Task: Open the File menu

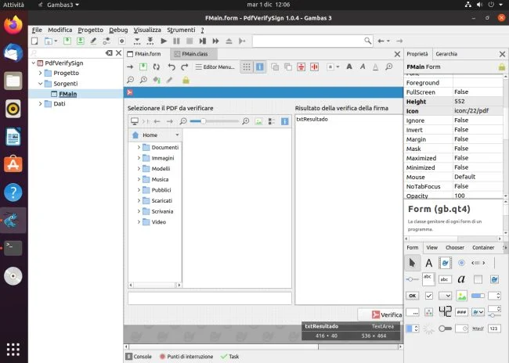Action: pyautogui.click(x=37, y=30)
